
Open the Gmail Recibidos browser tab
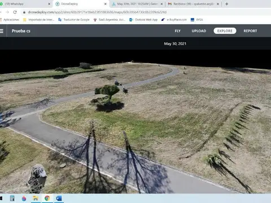coord(193,4)
